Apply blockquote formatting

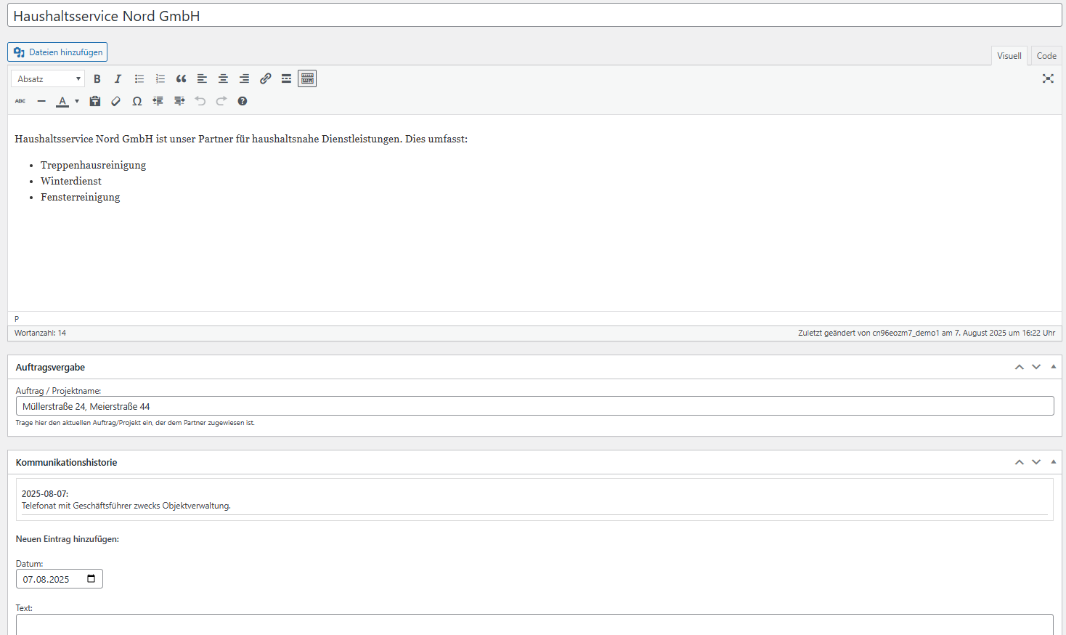pos(182,78)
